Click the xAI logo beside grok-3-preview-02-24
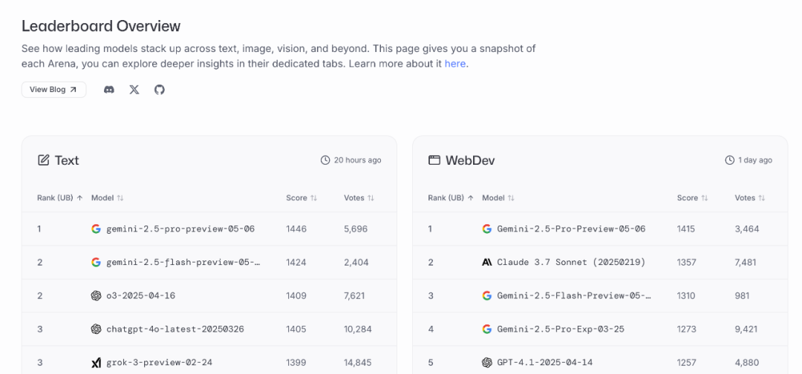This screenshot has height=374, width=802. pyautogui.click(x=96, y=363)
